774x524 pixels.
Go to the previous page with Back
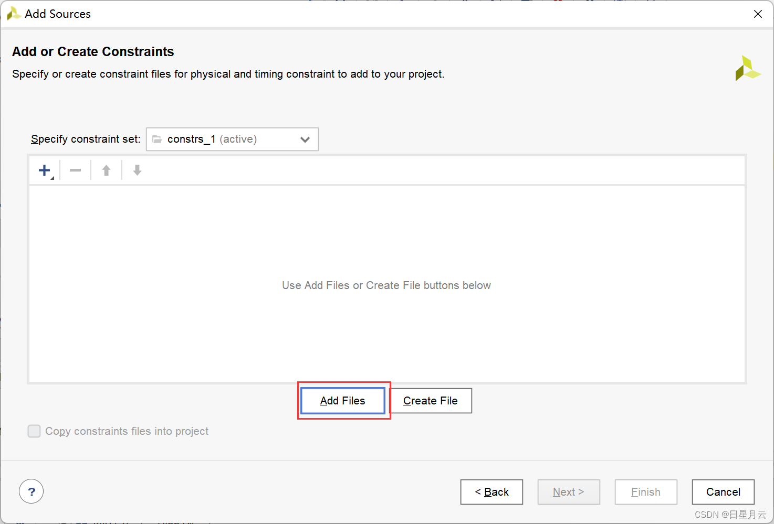pos(491,492)
